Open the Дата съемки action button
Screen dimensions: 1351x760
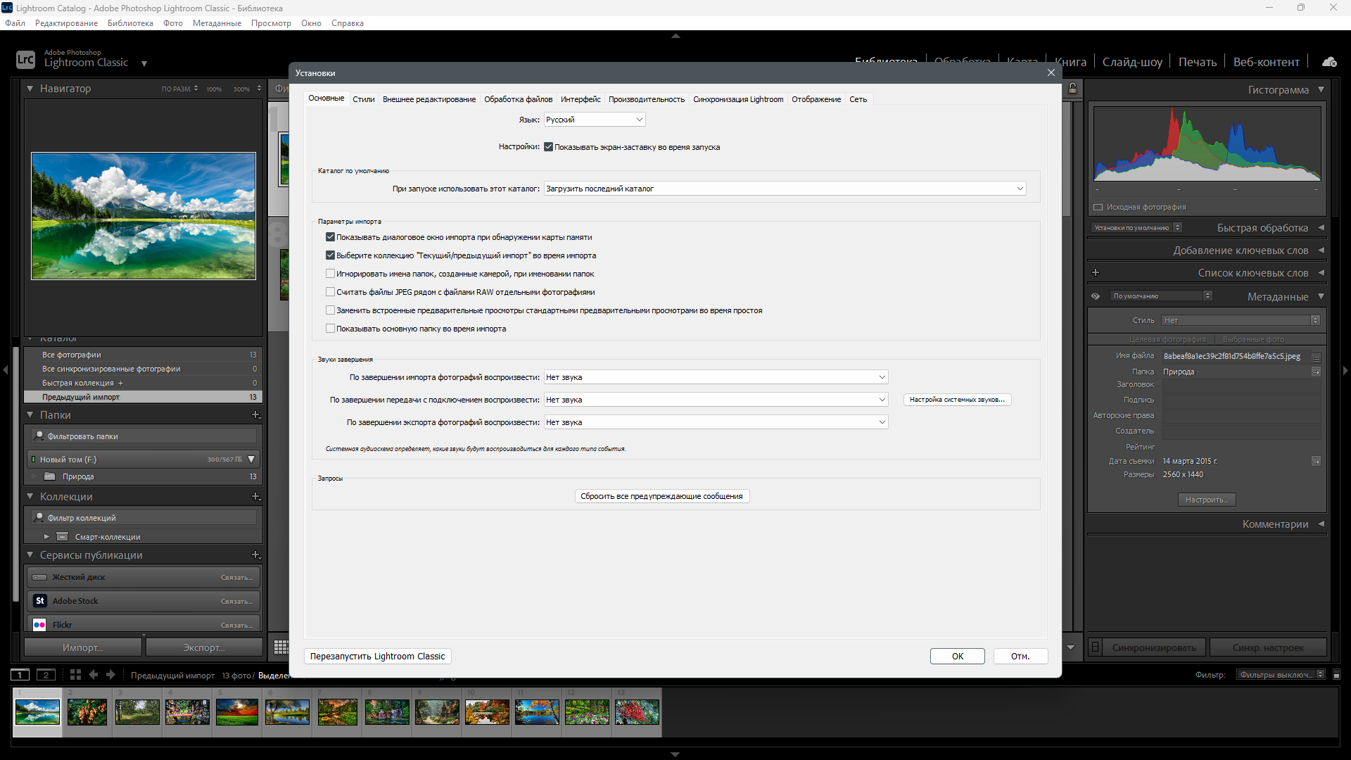(1316, 462)
